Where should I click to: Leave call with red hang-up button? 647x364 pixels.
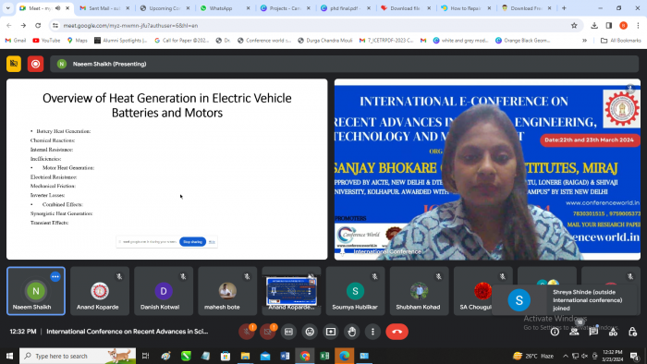click(397, 332)
